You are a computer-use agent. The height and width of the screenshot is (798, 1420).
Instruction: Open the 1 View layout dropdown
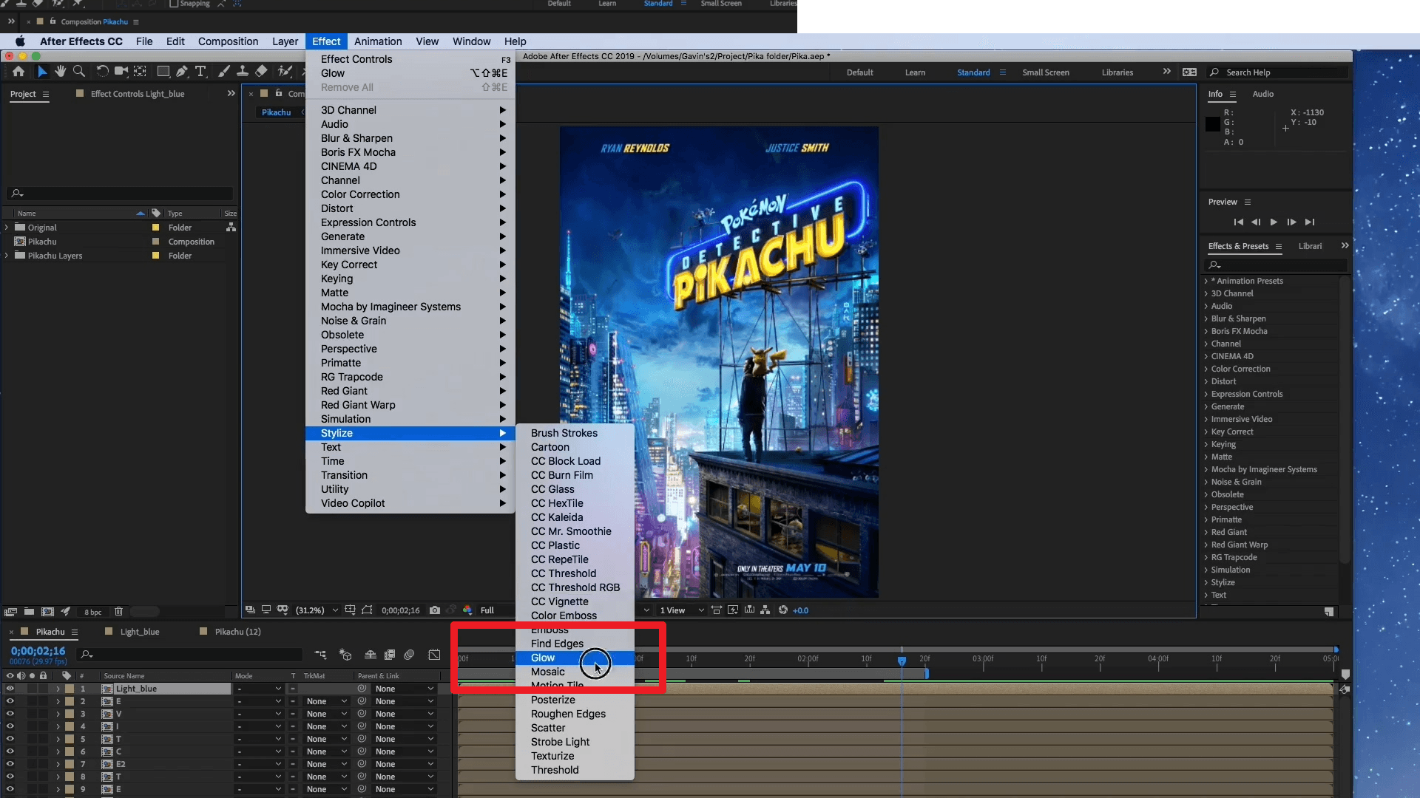[681, 610]
